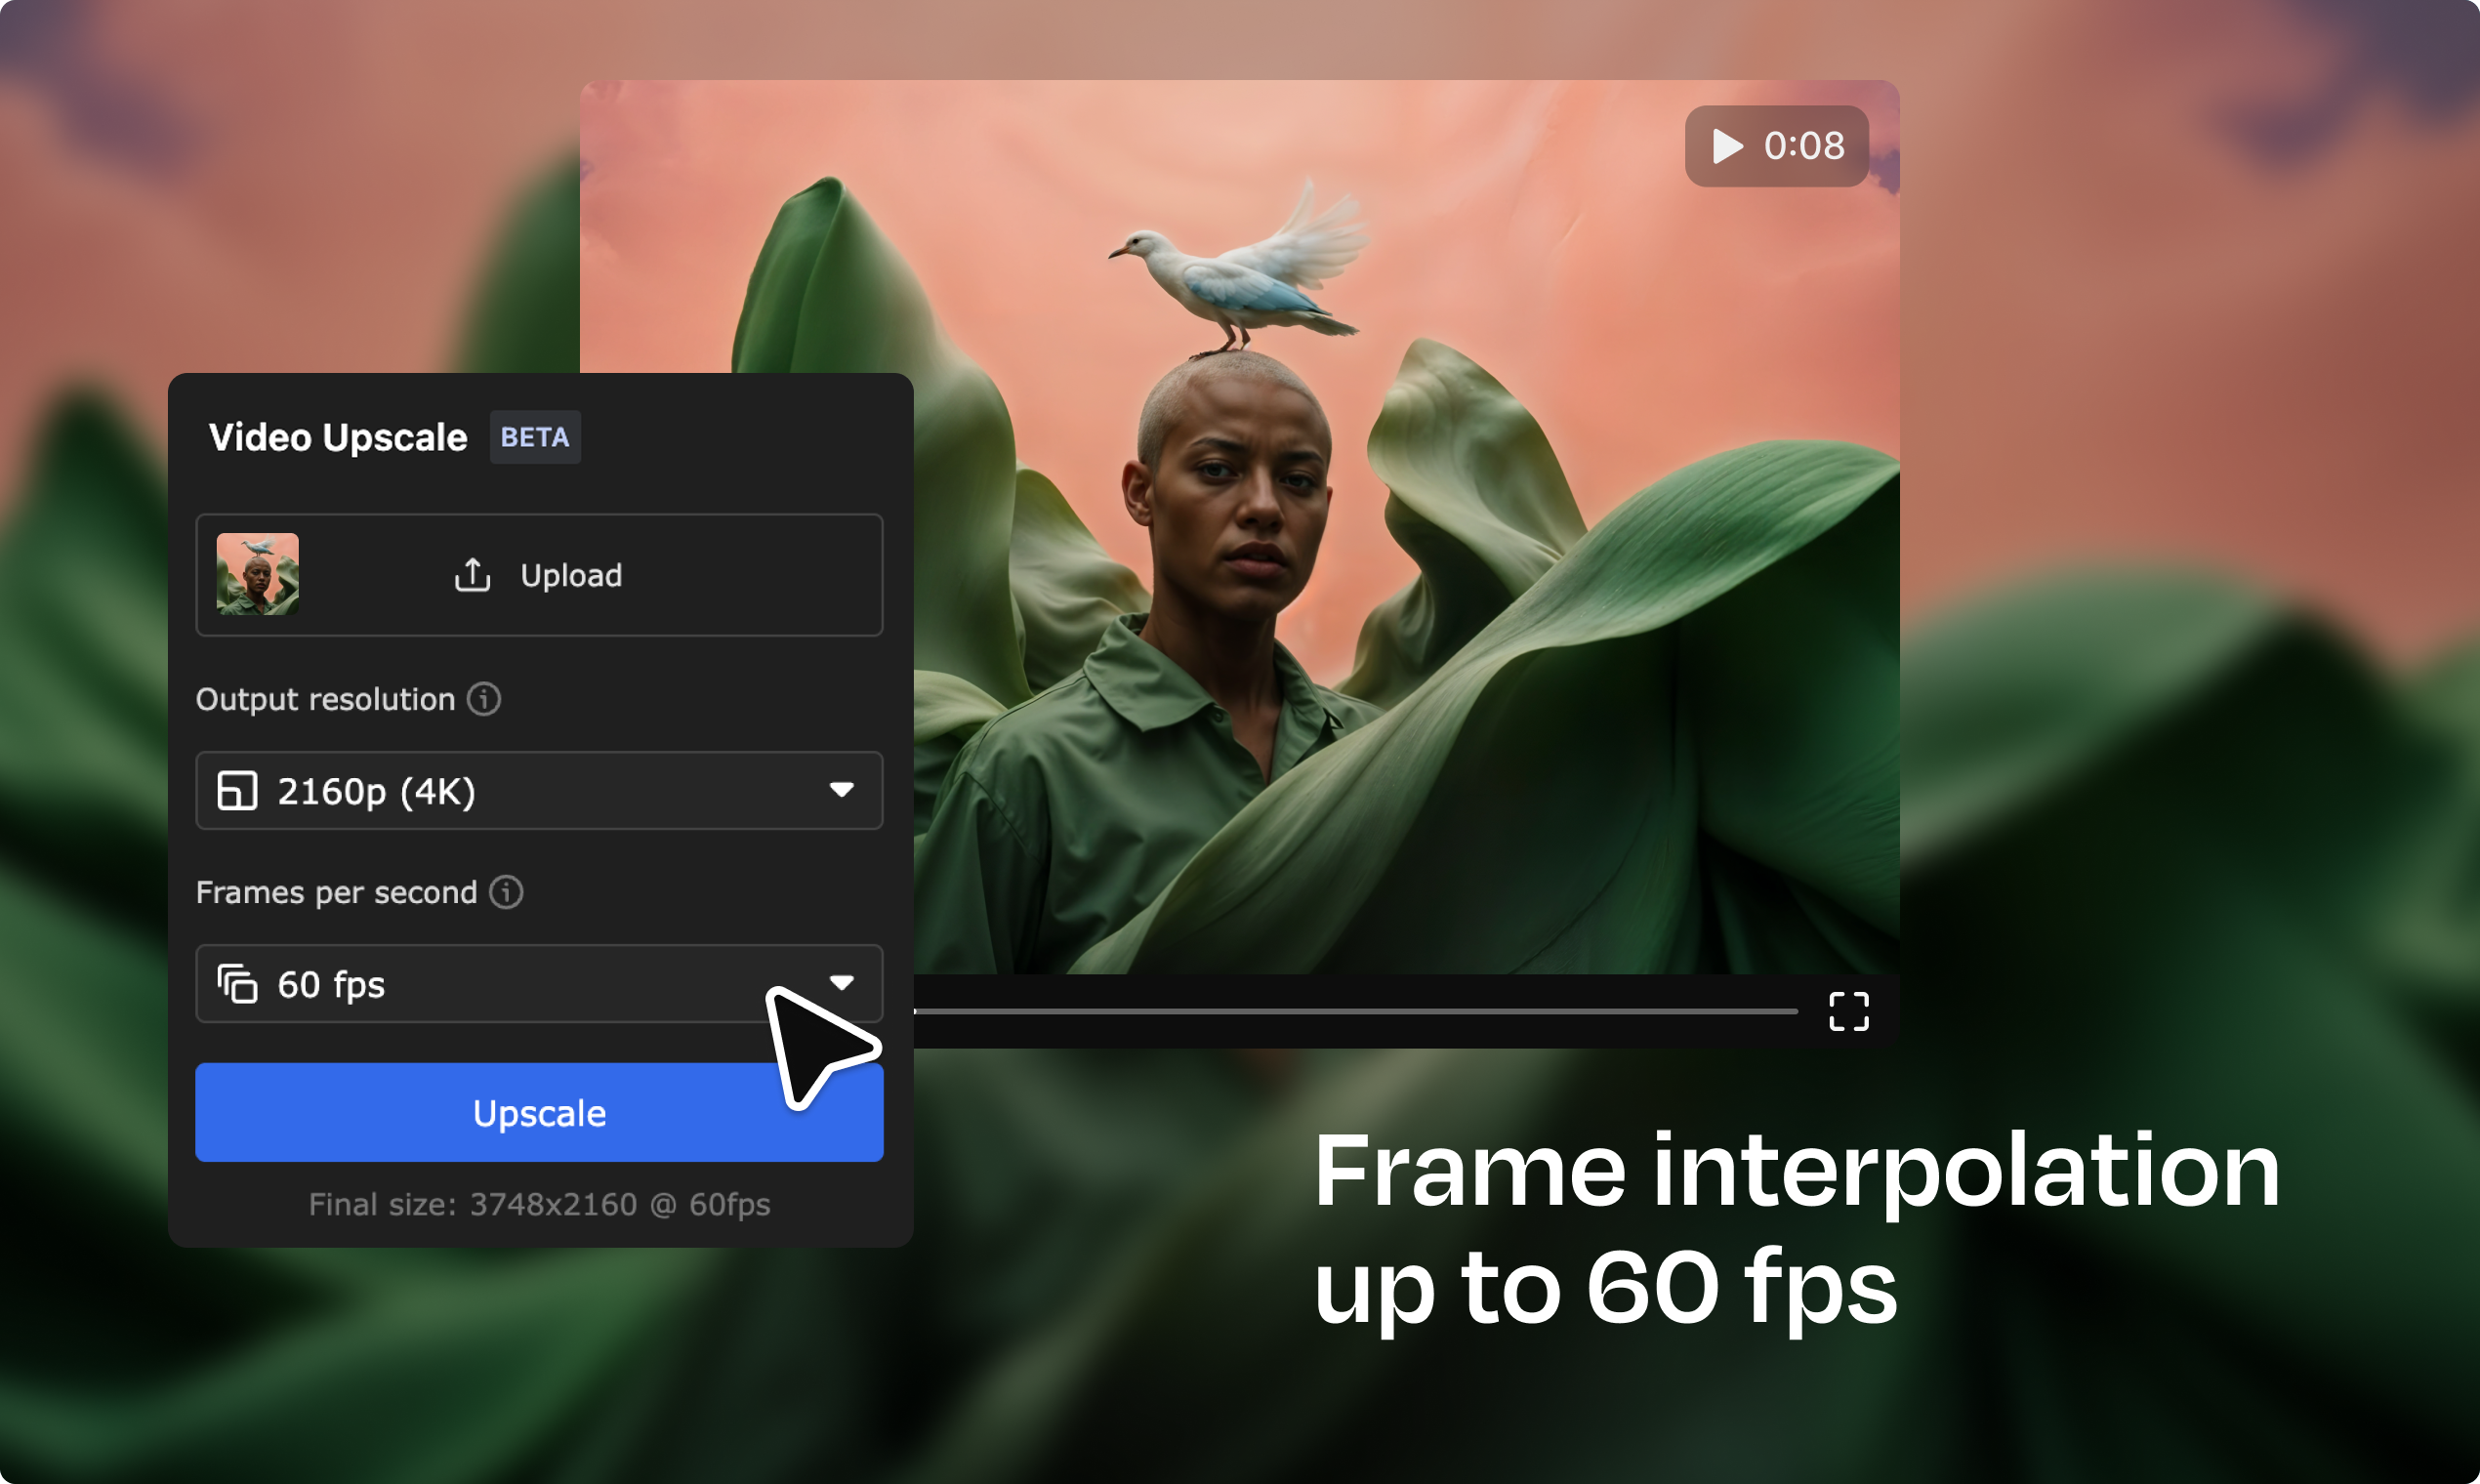Click the Upload text label
This screenshot has height=1484, width=2480.
[x=571, y=575]
